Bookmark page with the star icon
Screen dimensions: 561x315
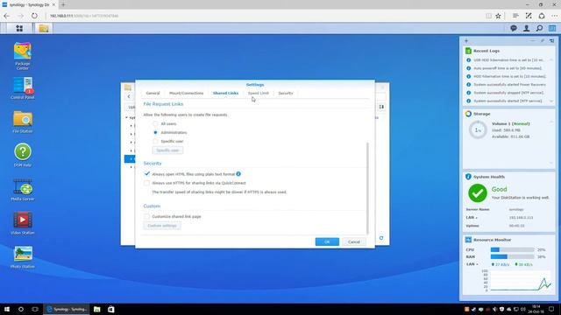[x=498, y=16]
